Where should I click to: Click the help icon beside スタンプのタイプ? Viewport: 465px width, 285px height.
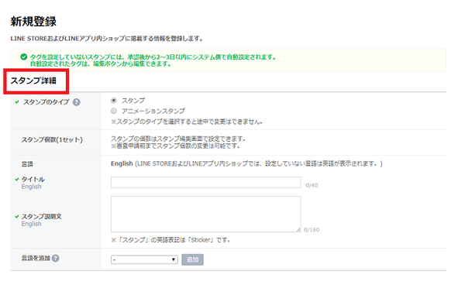click(x=77, y=102)
